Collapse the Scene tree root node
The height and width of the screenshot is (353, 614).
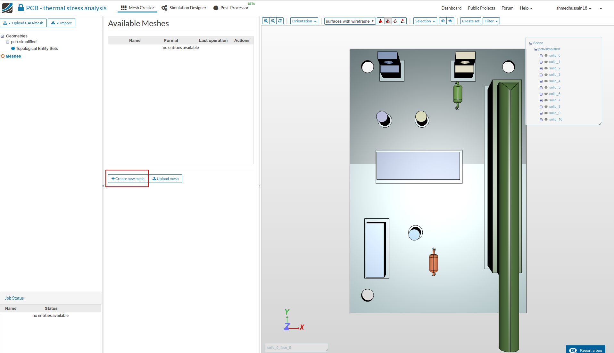coord(531,43)
